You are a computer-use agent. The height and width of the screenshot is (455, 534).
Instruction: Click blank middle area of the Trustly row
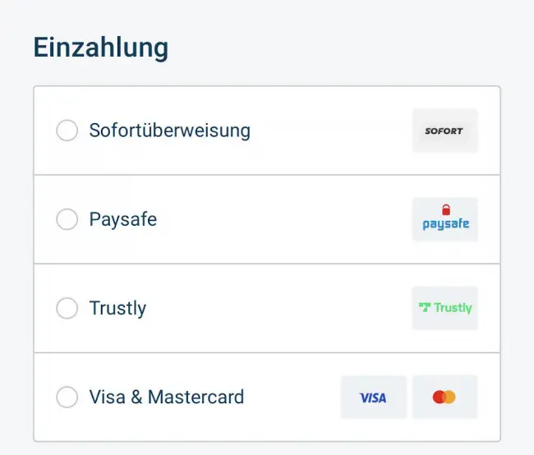click(279, 308)
